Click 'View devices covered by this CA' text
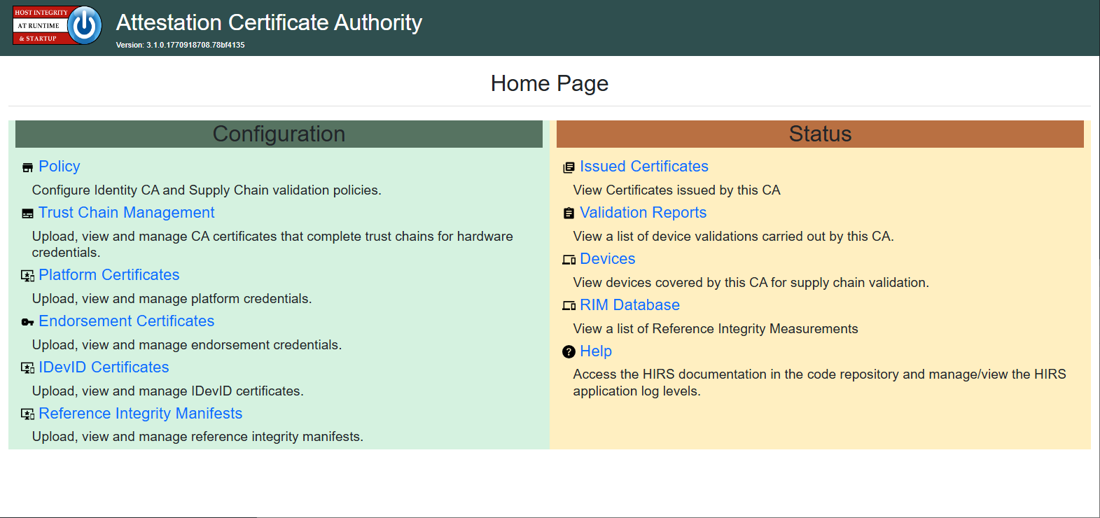The image size is (1100, 518). coord(751,283)
